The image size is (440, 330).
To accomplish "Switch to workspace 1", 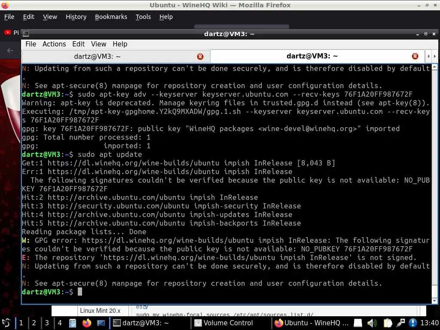I will click(x=21, y=323).
